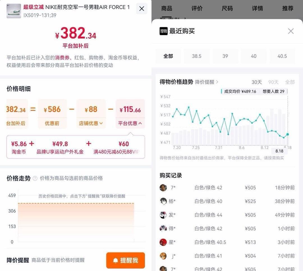Screen dimensions: 303x271
Task: Tap the 8.18 date label on chart
Action: (279, 151)
